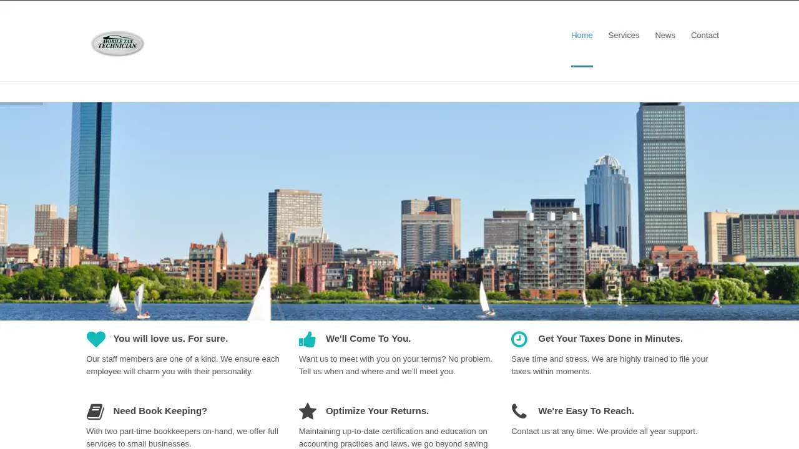
Task: Click the teal clock icon
Action: tap(519, 339)
